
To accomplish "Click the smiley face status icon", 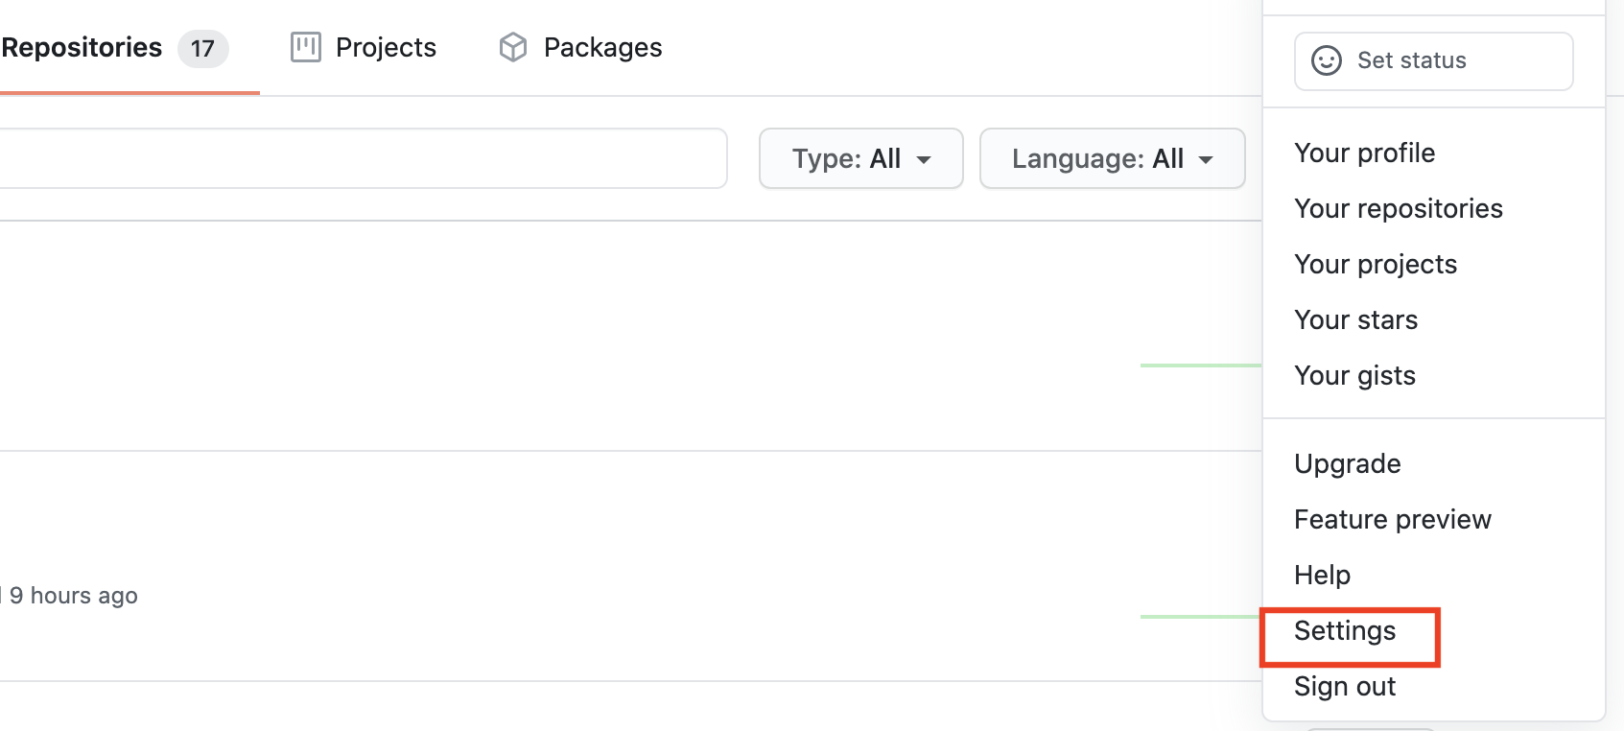I will (x=1326, y=60).
